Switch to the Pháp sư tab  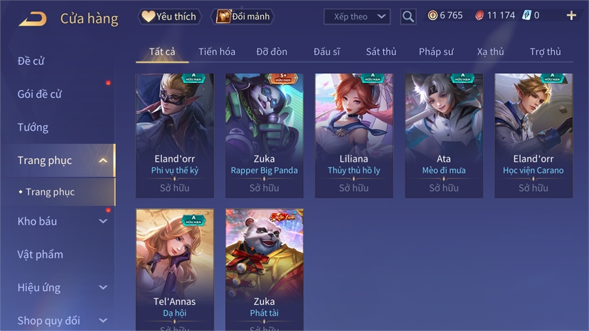[x=436, y=52]
